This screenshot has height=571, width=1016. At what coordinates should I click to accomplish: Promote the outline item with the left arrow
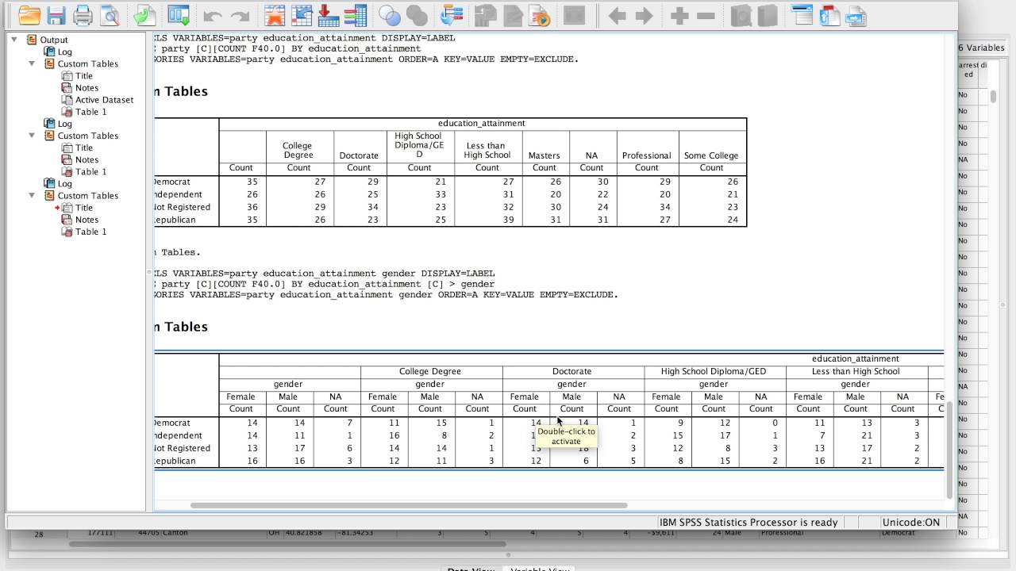[617, 16]
